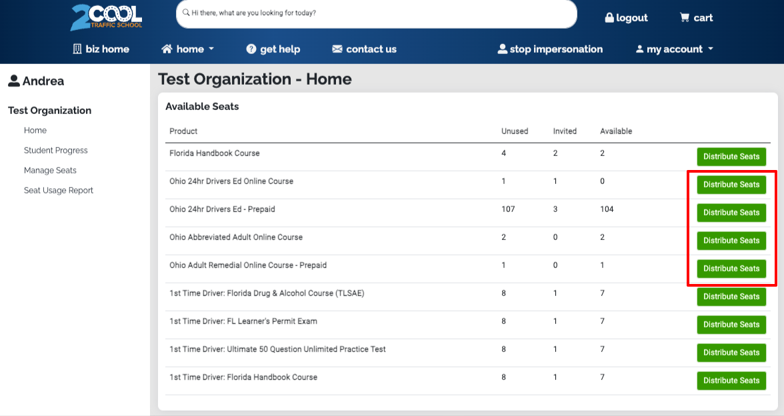Distribute seats for Florida Drug & Alcohol Course (TLSAE)
The width and height of the screenshot is (784, 416).
(731, 297)
